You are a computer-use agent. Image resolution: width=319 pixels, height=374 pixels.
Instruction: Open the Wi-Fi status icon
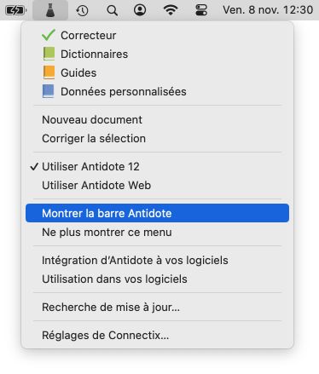point(171,10)
